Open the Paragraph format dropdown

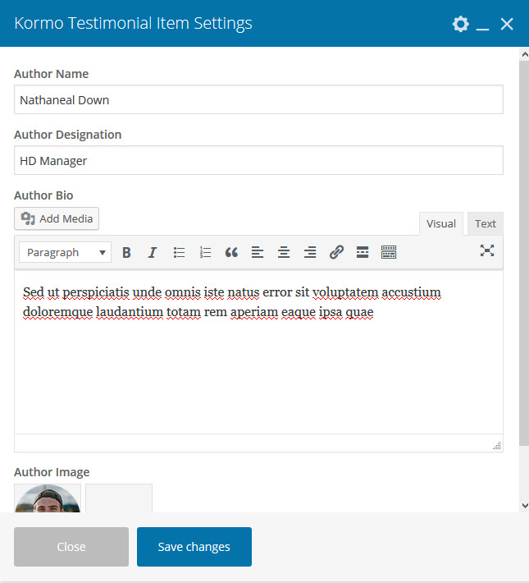click(65, 253)
